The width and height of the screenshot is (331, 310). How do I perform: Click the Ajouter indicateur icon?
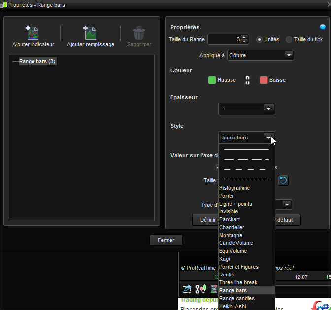(x=33, y=33)
